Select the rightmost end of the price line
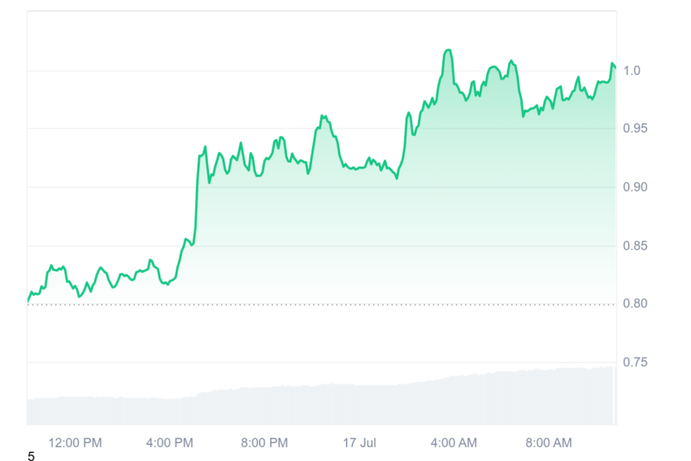The width and height of the screenshot is (691, 461). [615, 67]
